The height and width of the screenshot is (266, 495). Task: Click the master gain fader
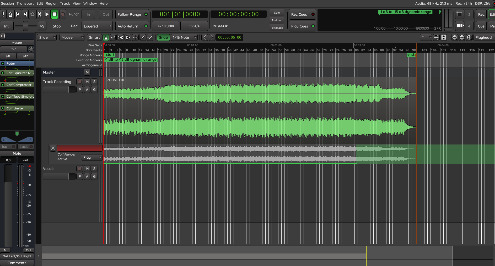[8, 206]
